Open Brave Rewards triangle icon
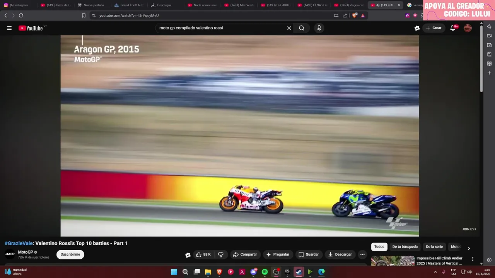495x278 pixels. pos(363,15)
